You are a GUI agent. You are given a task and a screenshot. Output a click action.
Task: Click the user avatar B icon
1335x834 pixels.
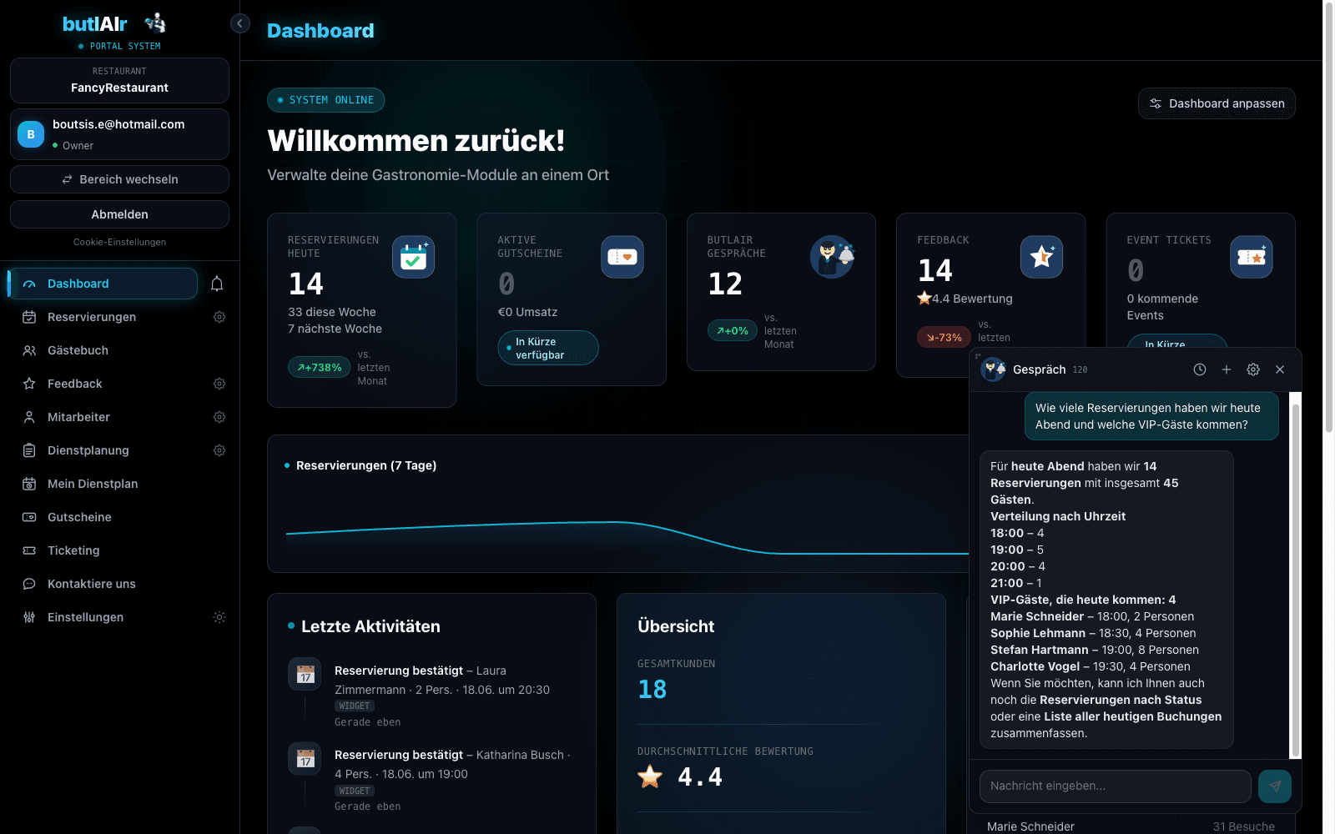point(31,134)
